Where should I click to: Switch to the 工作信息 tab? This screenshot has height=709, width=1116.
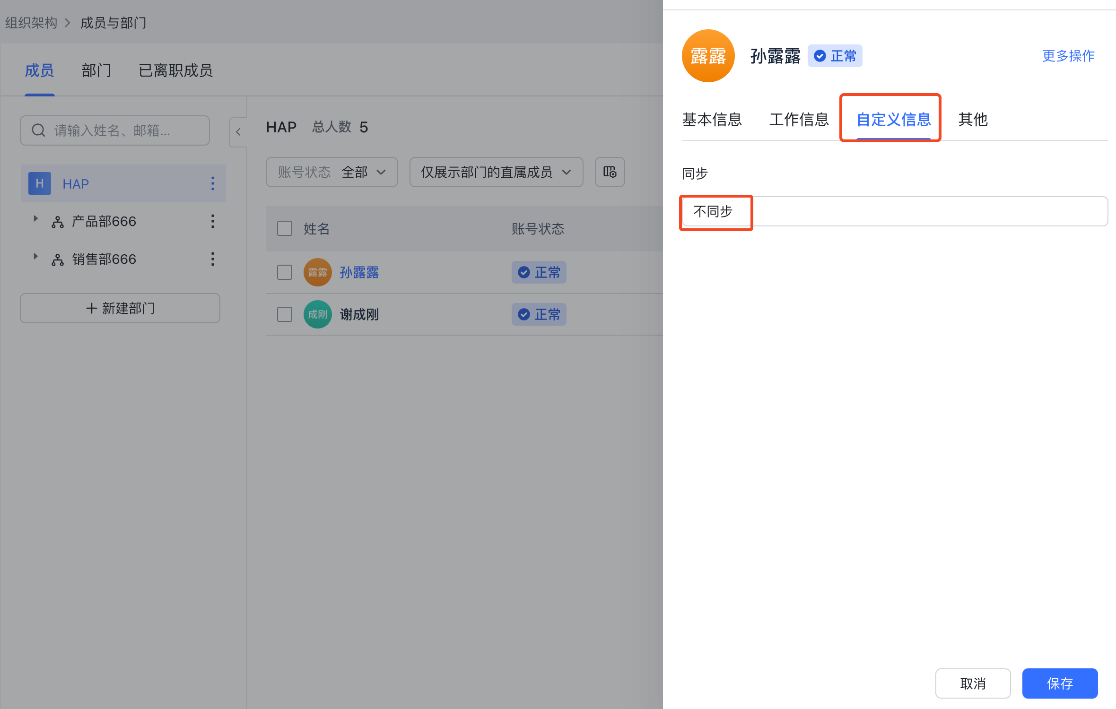(799, 119)
